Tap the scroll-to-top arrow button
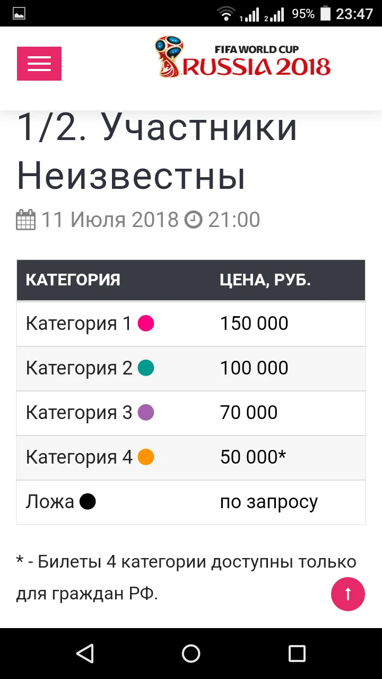Screen dimensions: 382x679 click(x=348, y=594)
